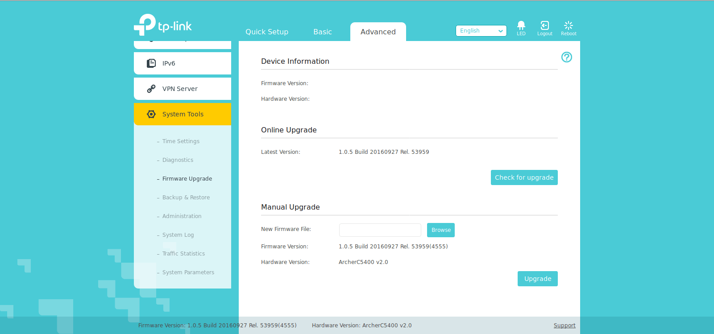This screenshot has width=714, height=334.
Task: Click the Browse button
Action: [441, 230]
